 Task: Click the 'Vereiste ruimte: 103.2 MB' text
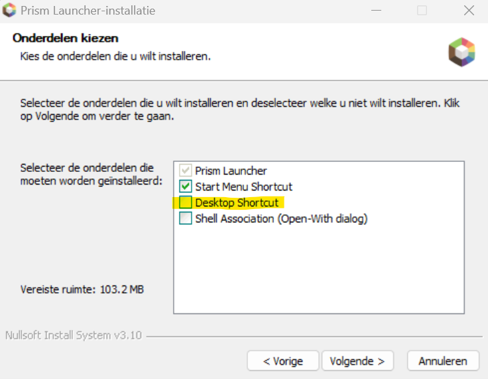tap(82, 289)
